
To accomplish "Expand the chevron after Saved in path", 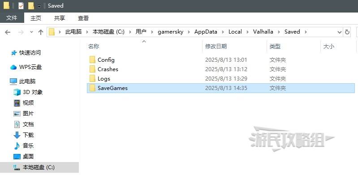I will pos(306,32).
